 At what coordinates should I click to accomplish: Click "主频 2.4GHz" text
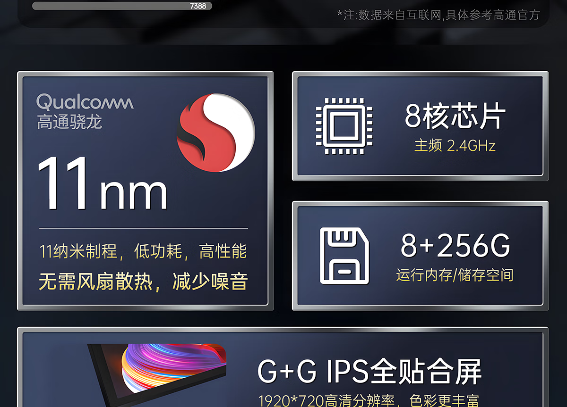[x=455, y=145]
